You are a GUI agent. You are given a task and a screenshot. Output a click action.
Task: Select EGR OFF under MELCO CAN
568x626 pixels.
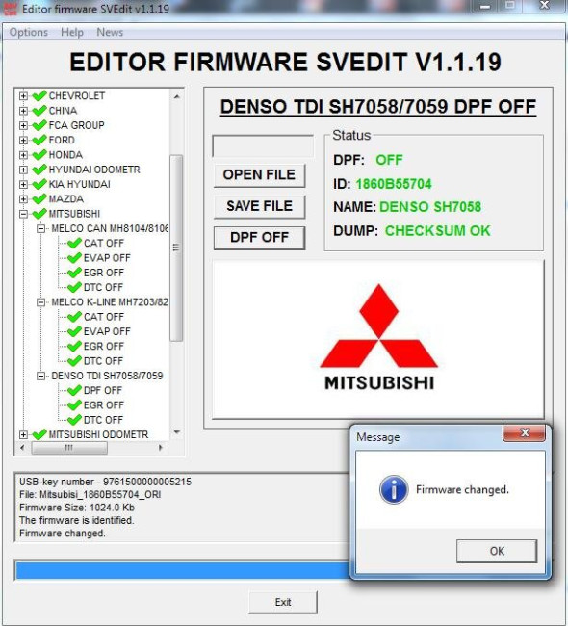tap(104, 273)
